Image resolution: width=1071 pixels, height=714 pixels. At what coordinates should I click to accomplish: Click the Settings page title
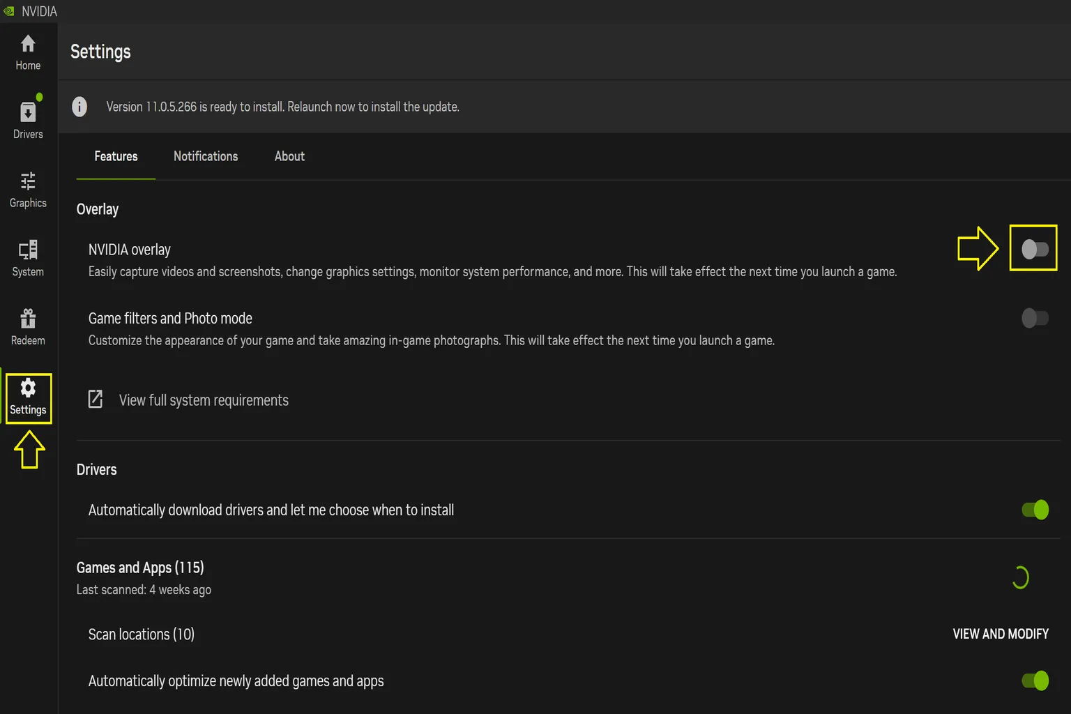pos(100,52)
